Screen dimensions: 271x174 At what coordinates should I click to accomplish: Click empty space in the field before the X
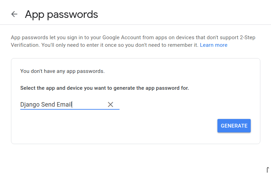click(x=89, y=105)
